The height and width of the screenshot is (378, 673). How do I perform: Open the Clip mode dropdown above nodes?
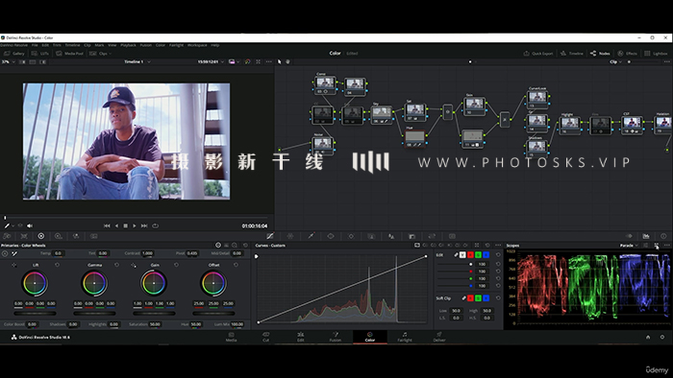[615, 61]
